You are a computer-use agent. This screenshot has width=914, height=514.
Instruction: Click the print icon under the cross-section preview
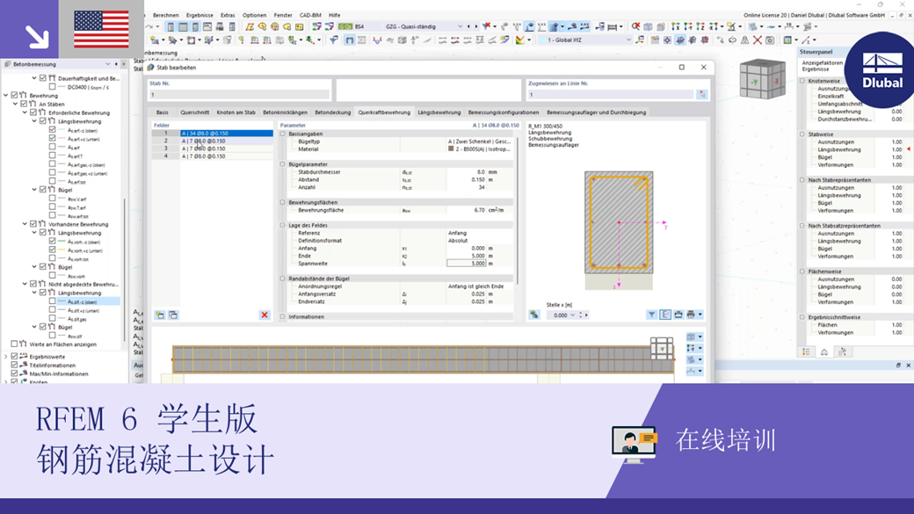click(691, 315)
